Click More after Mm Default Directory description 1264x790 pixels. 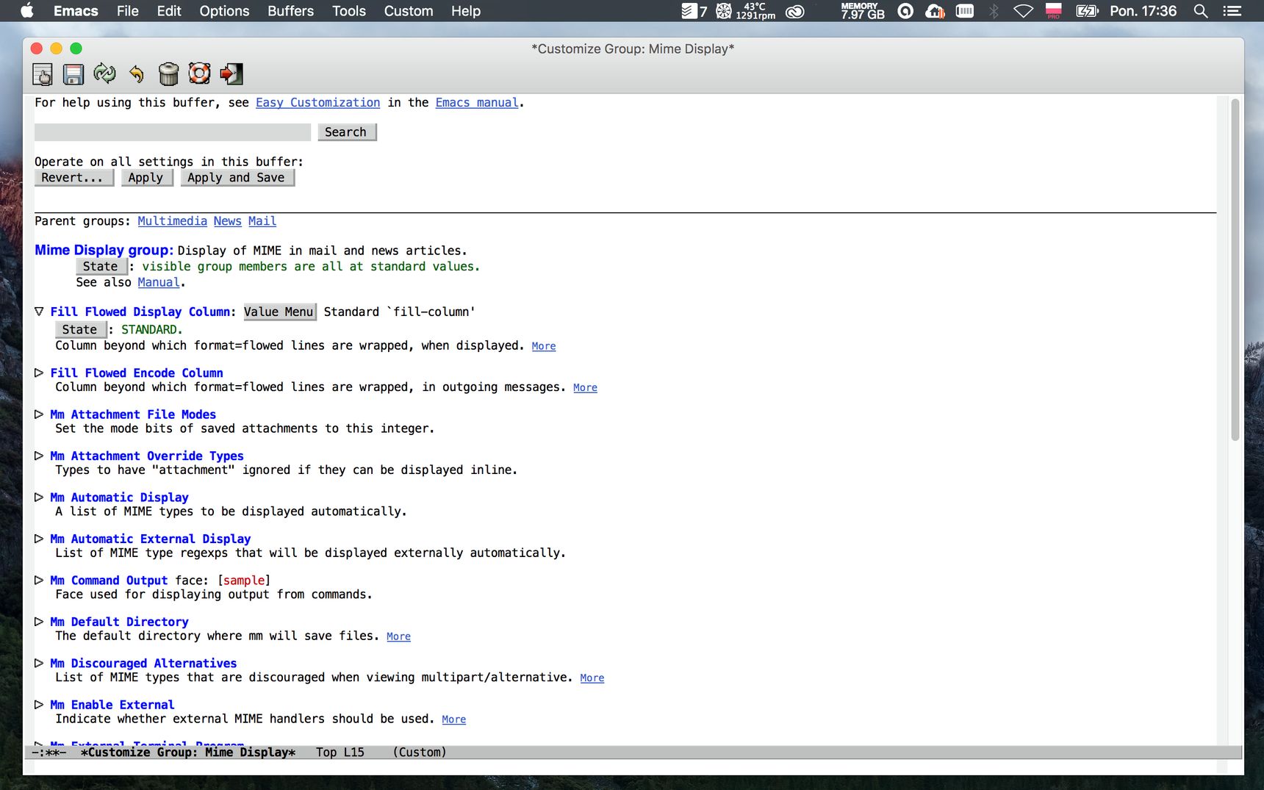pos(398,636)
